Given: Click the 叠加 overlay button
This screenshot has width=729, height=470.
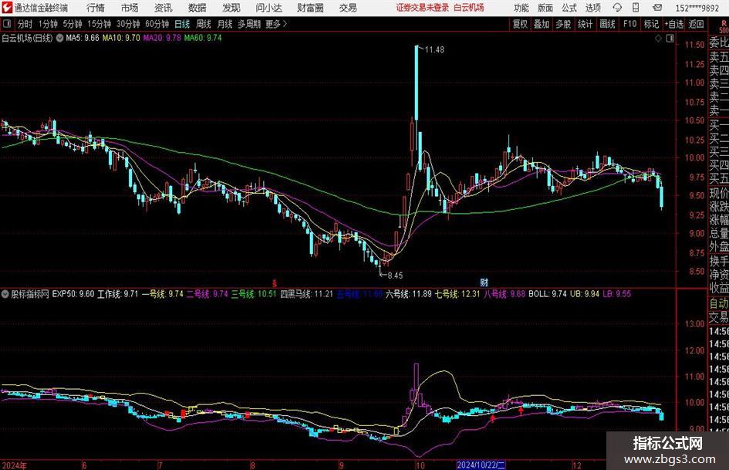Looking at the screenshot, I should [x=542, y=24].
